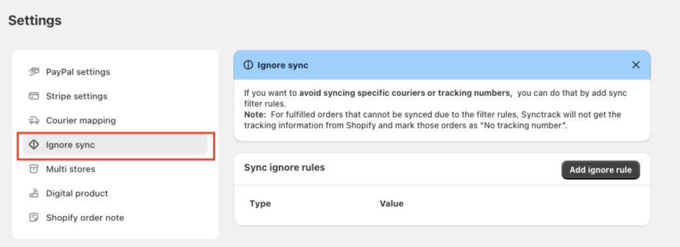Screen dimensions: 680x247
Task: Click the Multi stores archive box icon
Action: coord(34,169)
